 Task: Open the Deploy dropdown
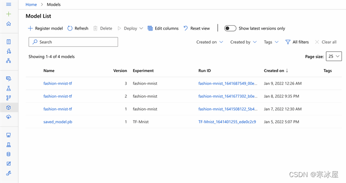tap(130, 29)
